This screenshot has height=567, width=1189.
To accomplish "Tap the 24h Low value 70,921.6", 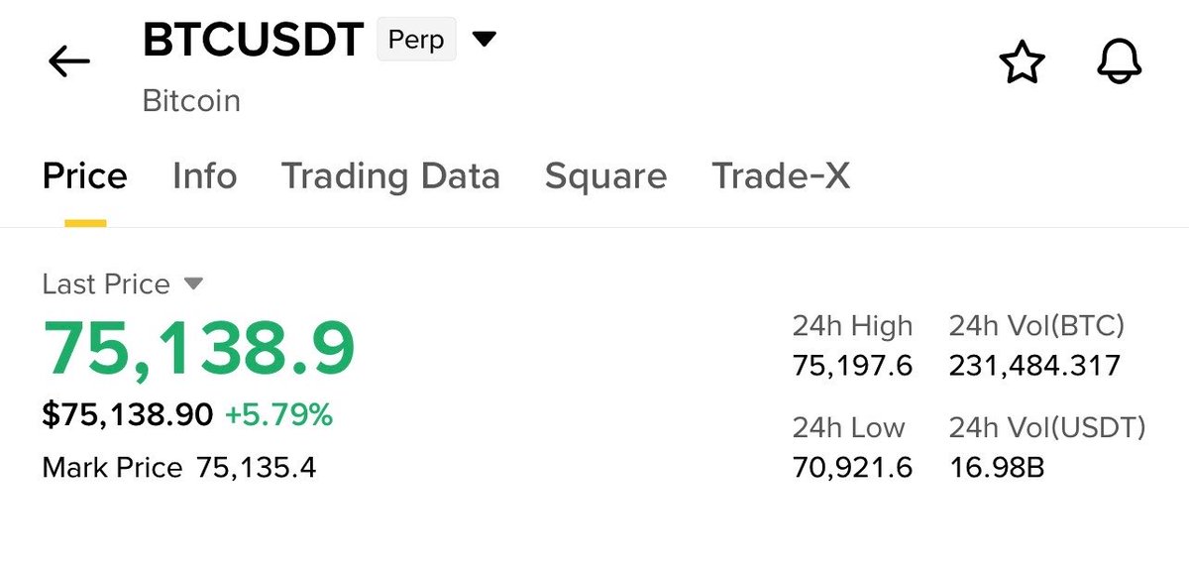I will tap(852, 467).
